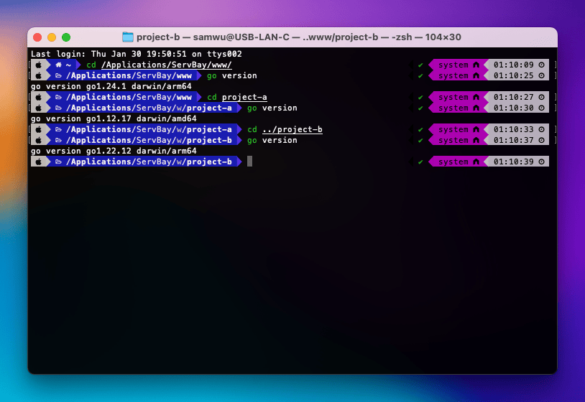Screen dimensions: 585x402
Task: Click the green zoom button in the title bar
Action: pos(66,37)
